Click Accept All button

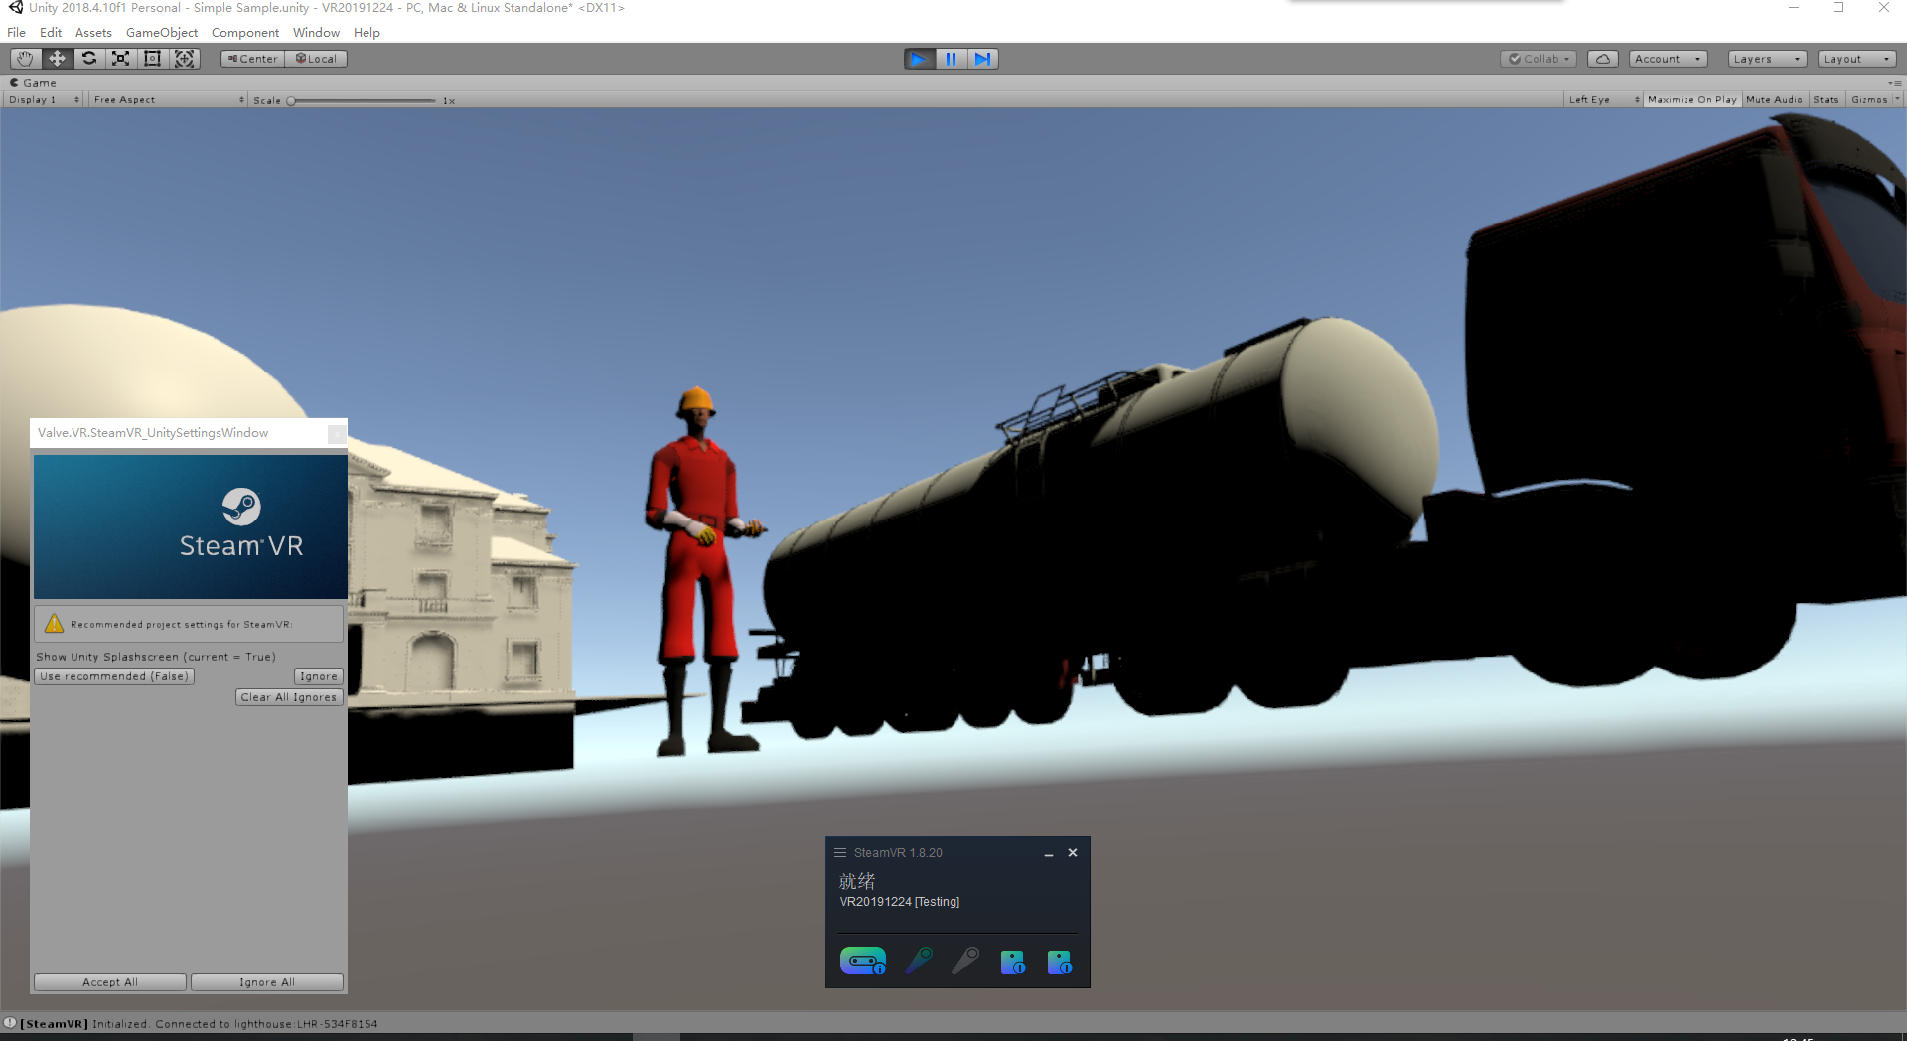(110, 982)
